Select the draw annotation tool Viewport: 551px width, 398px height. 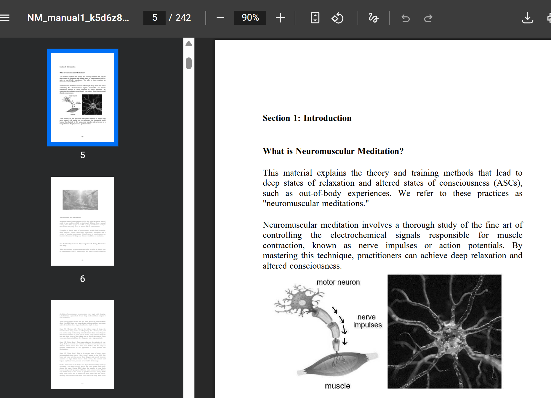pyautogui.click(x=373, y=18)
